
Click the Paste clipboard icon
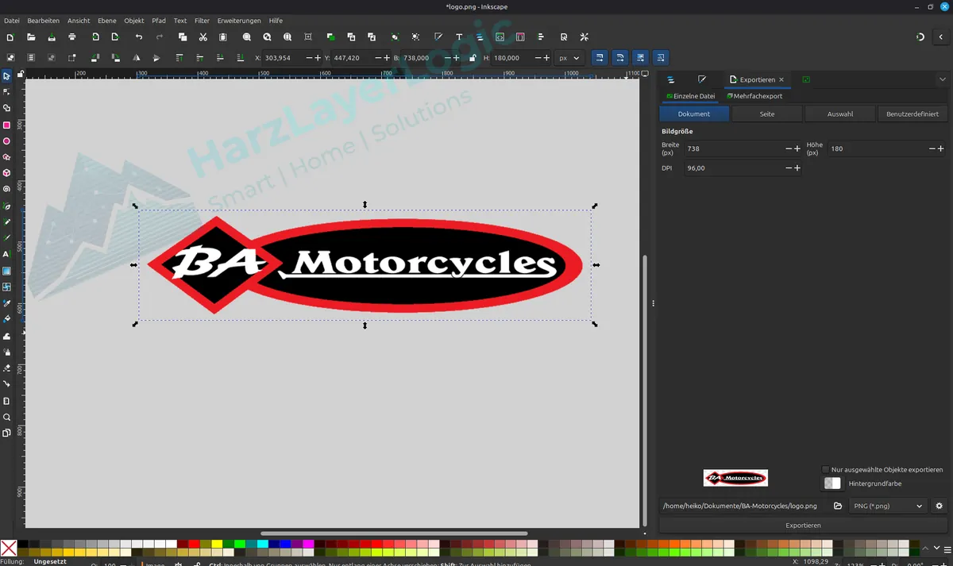pos(223,37)
